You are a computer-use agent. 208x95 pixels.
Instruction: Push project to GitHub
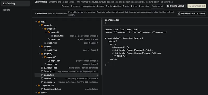pyautogui.click(x=176, y=6)
